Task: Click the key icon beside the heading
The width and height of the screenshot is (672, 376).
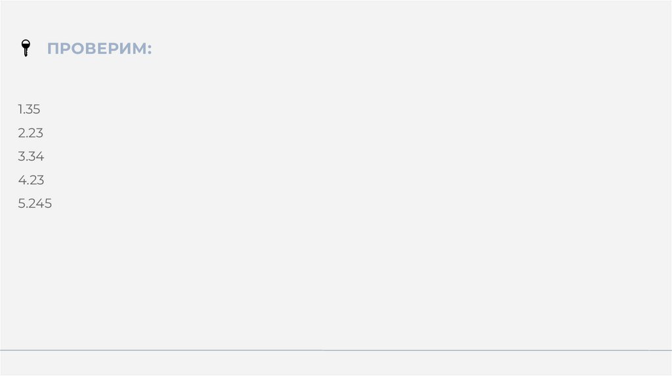Action: click(26, 48)
